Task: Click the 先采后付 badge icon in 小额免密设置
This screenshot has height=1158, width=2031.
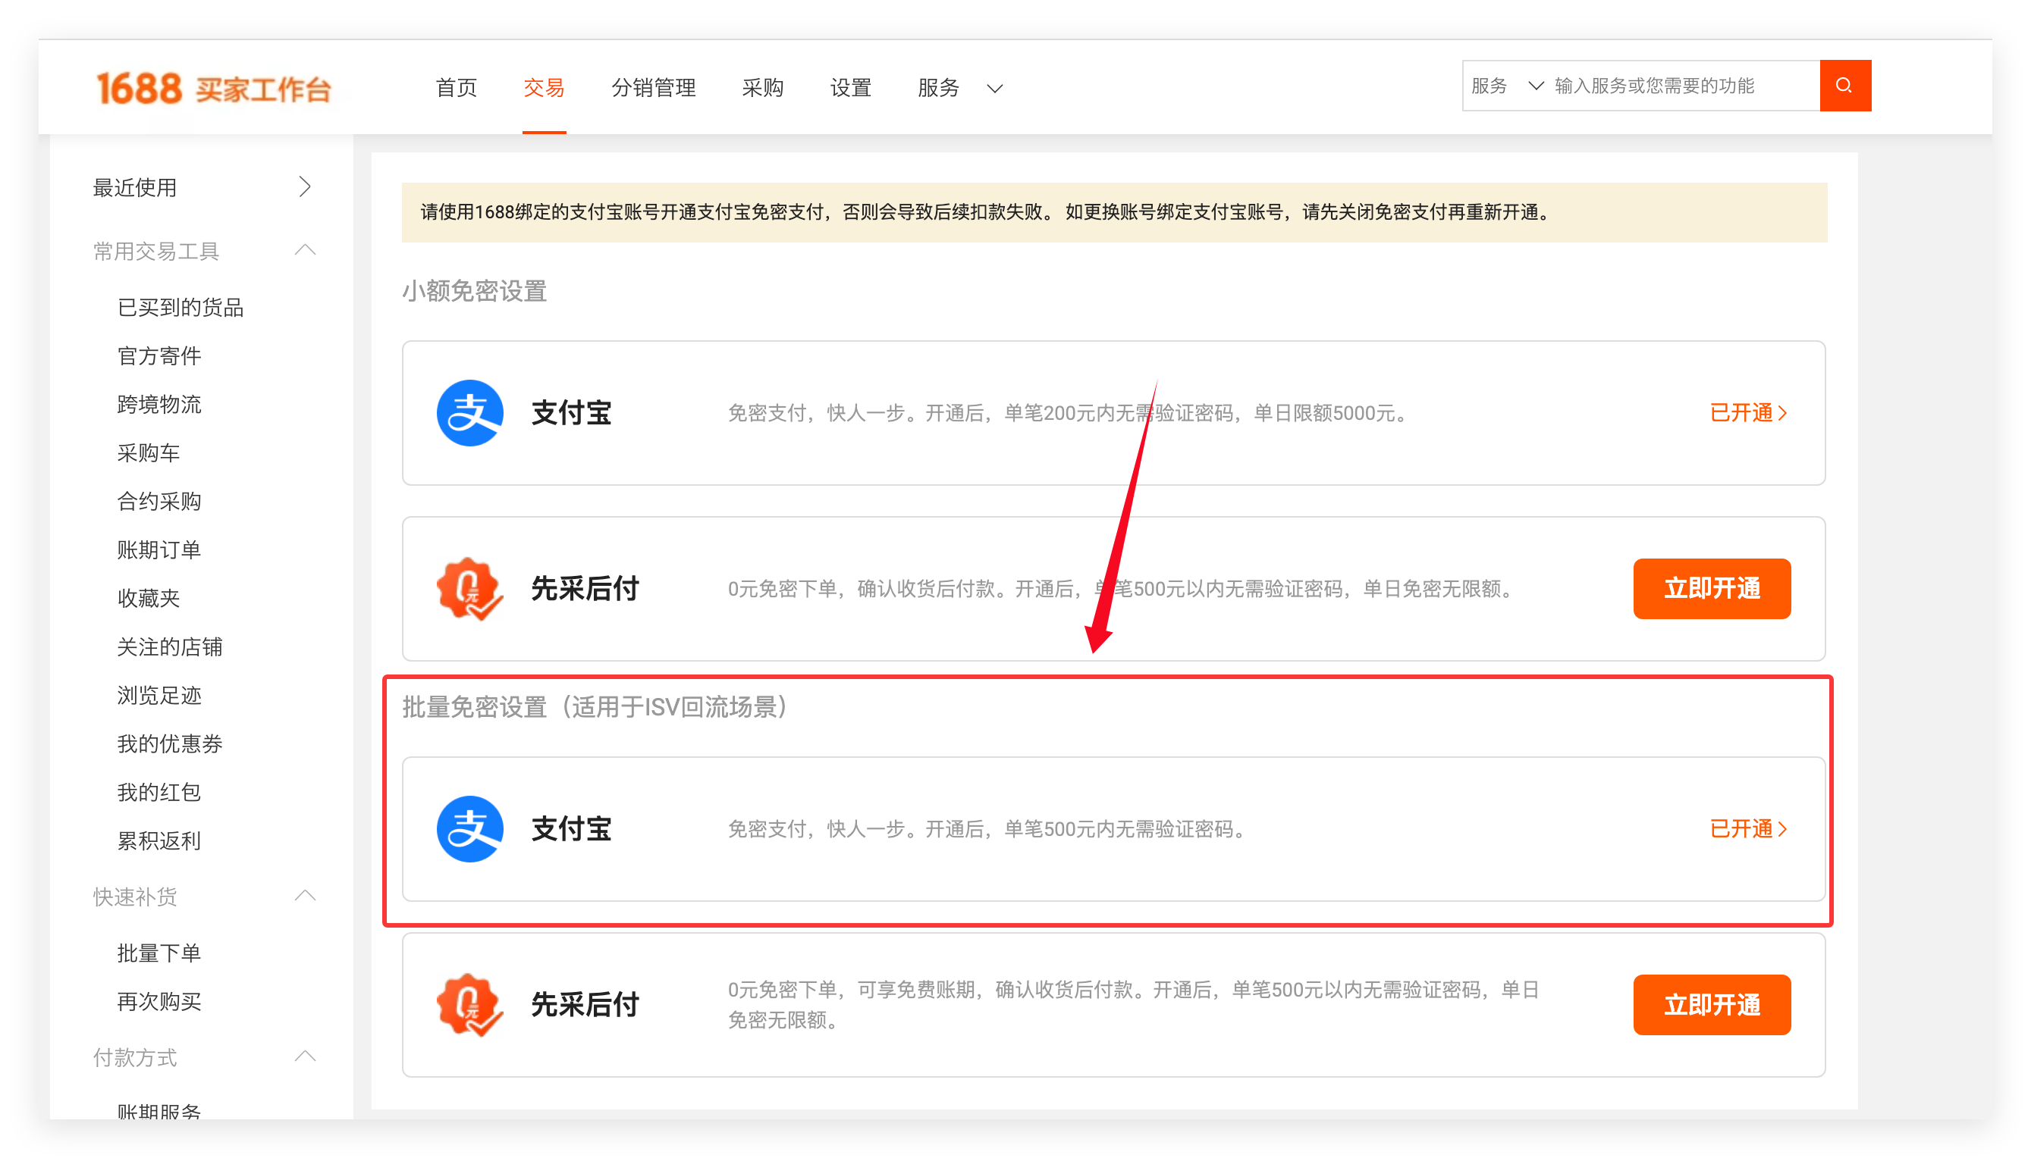Action: tap(469, 589)
